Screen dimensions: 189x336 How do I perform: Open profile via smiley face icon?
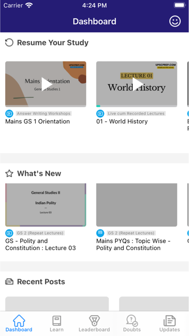tap(175, 21)
